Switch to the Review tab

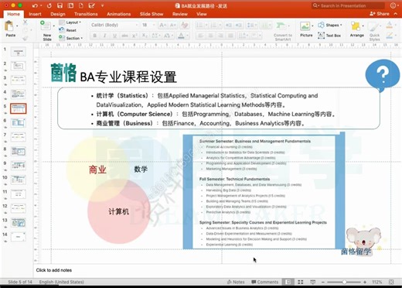[x=180, y=14]
